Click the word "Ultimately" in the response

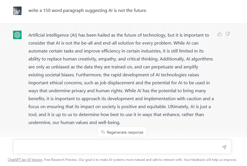(178, 107)
